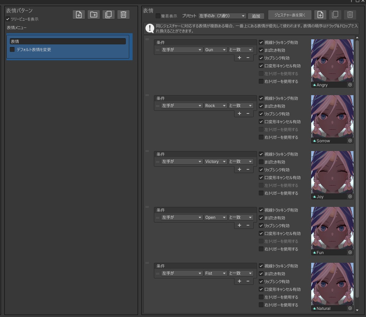Add a condition with plus in Rock row

click(x=239, y=113)
